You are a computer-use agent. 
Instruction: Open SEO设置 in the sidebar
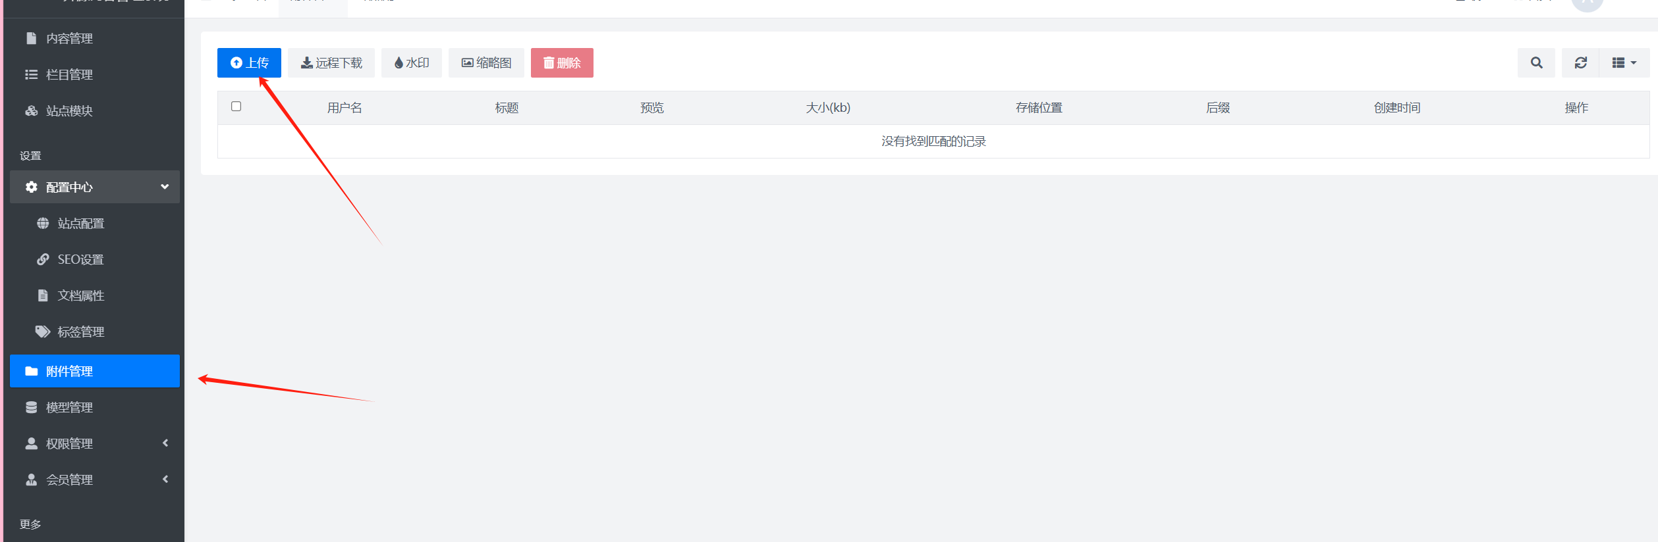click(x=80, y=260)
